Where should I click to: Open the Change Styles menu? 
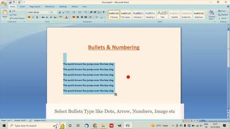[x=212, y=15]
